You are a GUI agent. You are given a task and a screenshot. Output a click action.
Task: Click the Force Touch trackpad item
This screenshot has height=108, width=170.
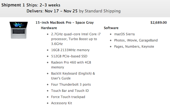pos(68,97)
